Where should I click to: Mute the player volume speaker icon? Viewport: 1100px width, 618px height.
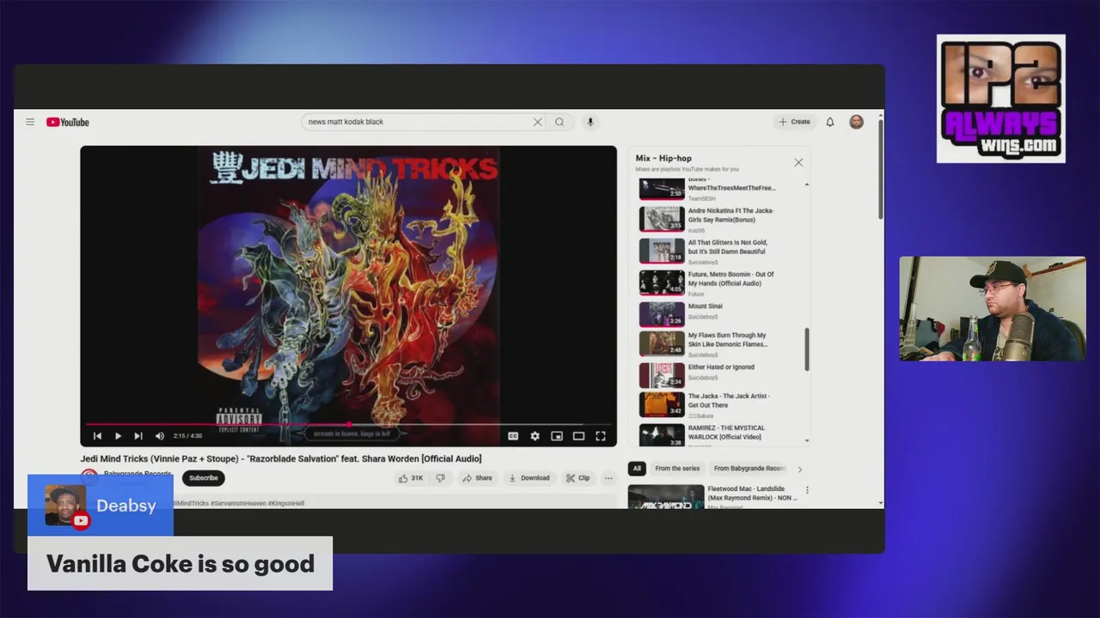pyautogui.click(x=160, y=436)
